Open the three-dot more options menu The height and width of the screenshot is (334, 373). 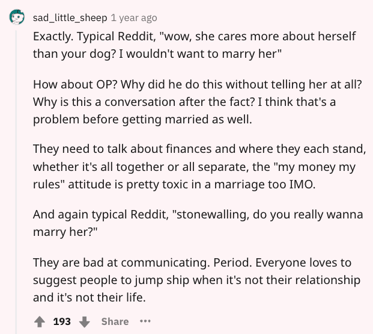click(145, 321)
